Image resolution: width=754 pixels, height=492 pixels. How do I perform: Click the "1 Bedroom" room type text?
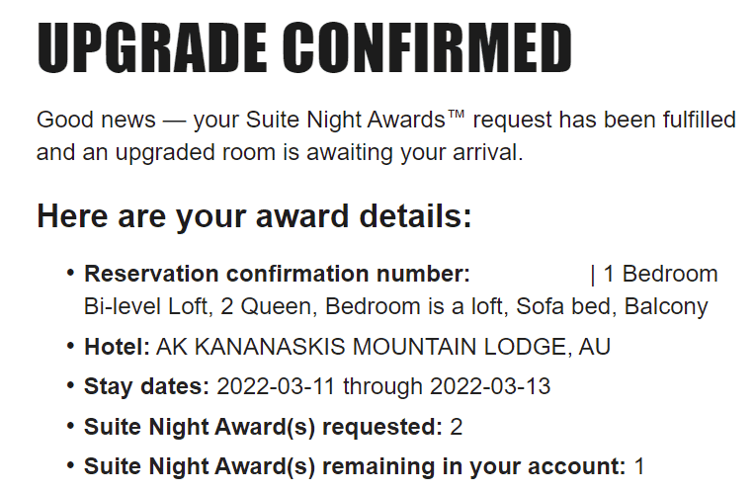coord(660,274)
